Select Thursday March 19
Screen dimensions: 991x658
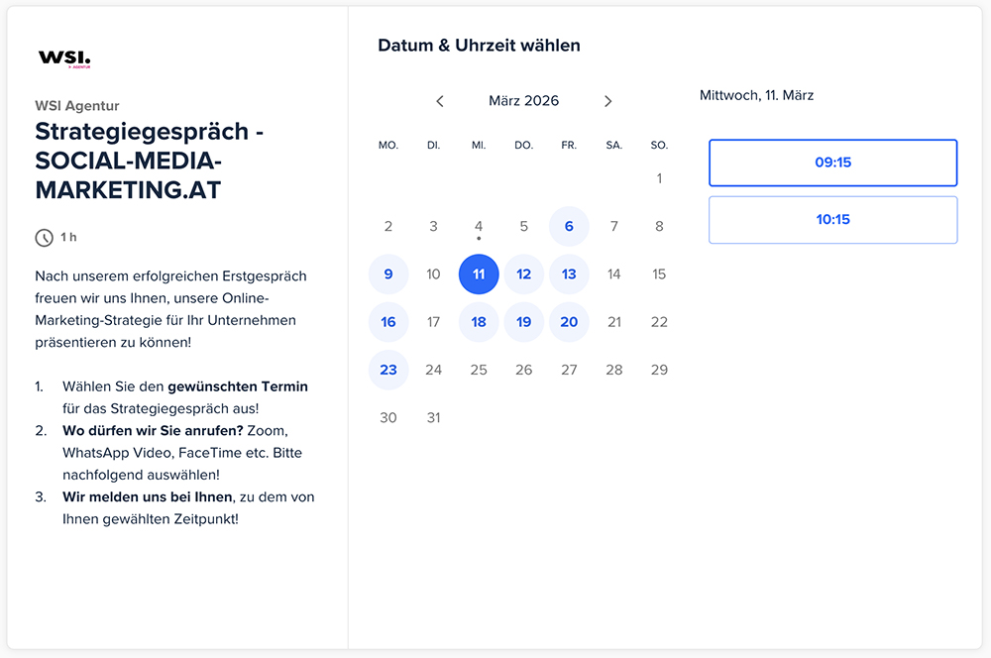pos(524,322)
